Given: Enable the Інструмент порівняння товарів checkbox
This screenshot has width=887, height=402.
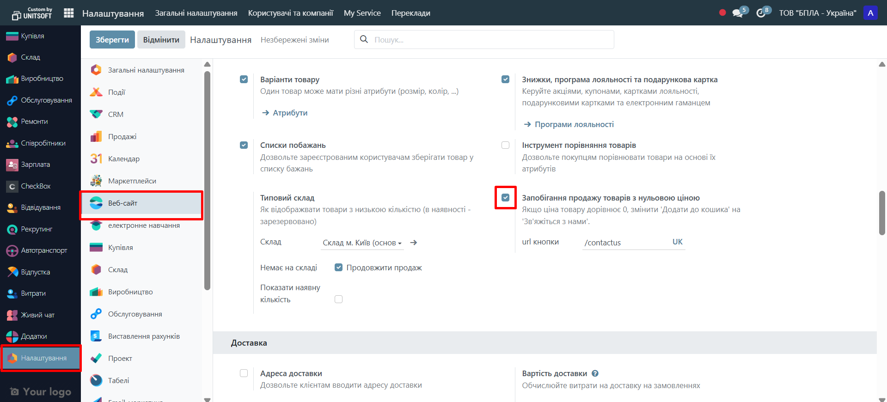Looking at the screenshot, I should click(505, 145).
